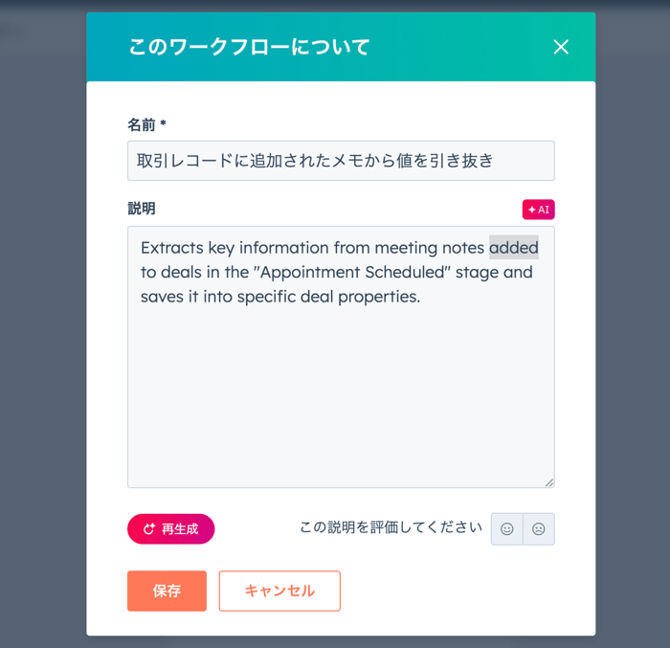Grab the description box resize handle
Image resolution: width=670 pixels, height=648 pixels.
pos(549,482)
